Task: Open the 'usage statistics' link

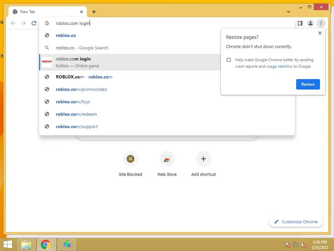Action: point(279,66)
